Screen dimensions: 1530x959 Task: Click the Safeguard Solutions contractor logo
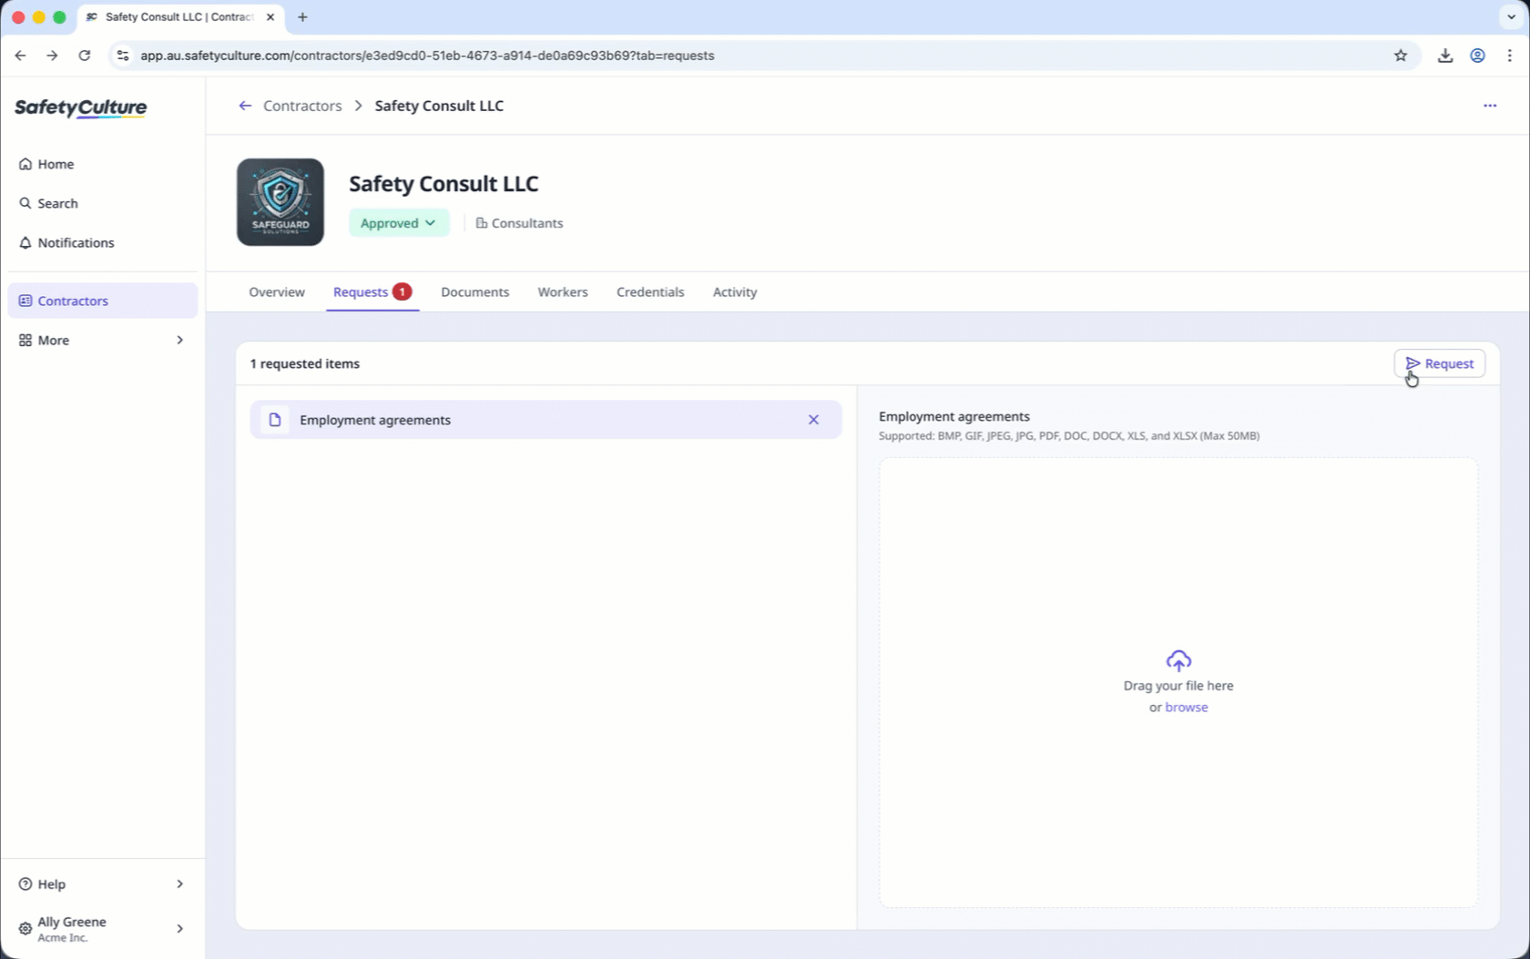tap(280, 202)
